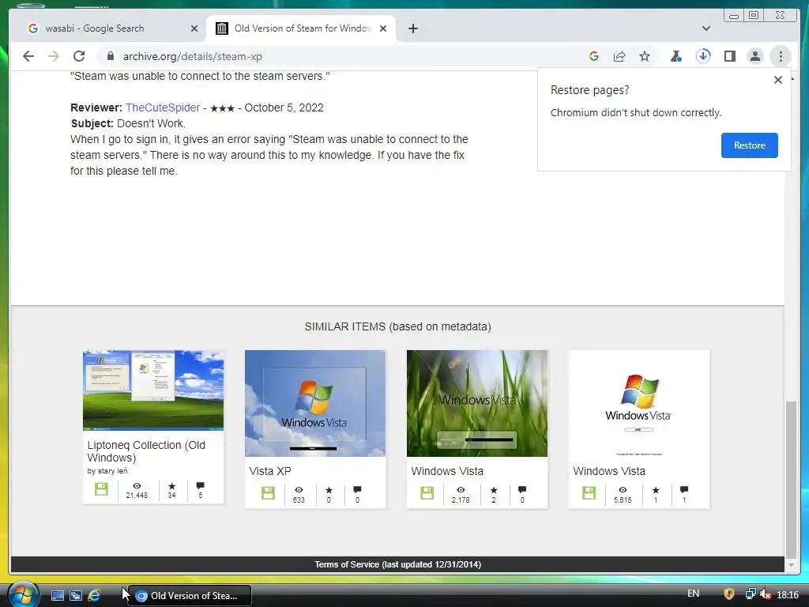Click the 18:16 system clock
809x607 pixels.
[788, 595]
